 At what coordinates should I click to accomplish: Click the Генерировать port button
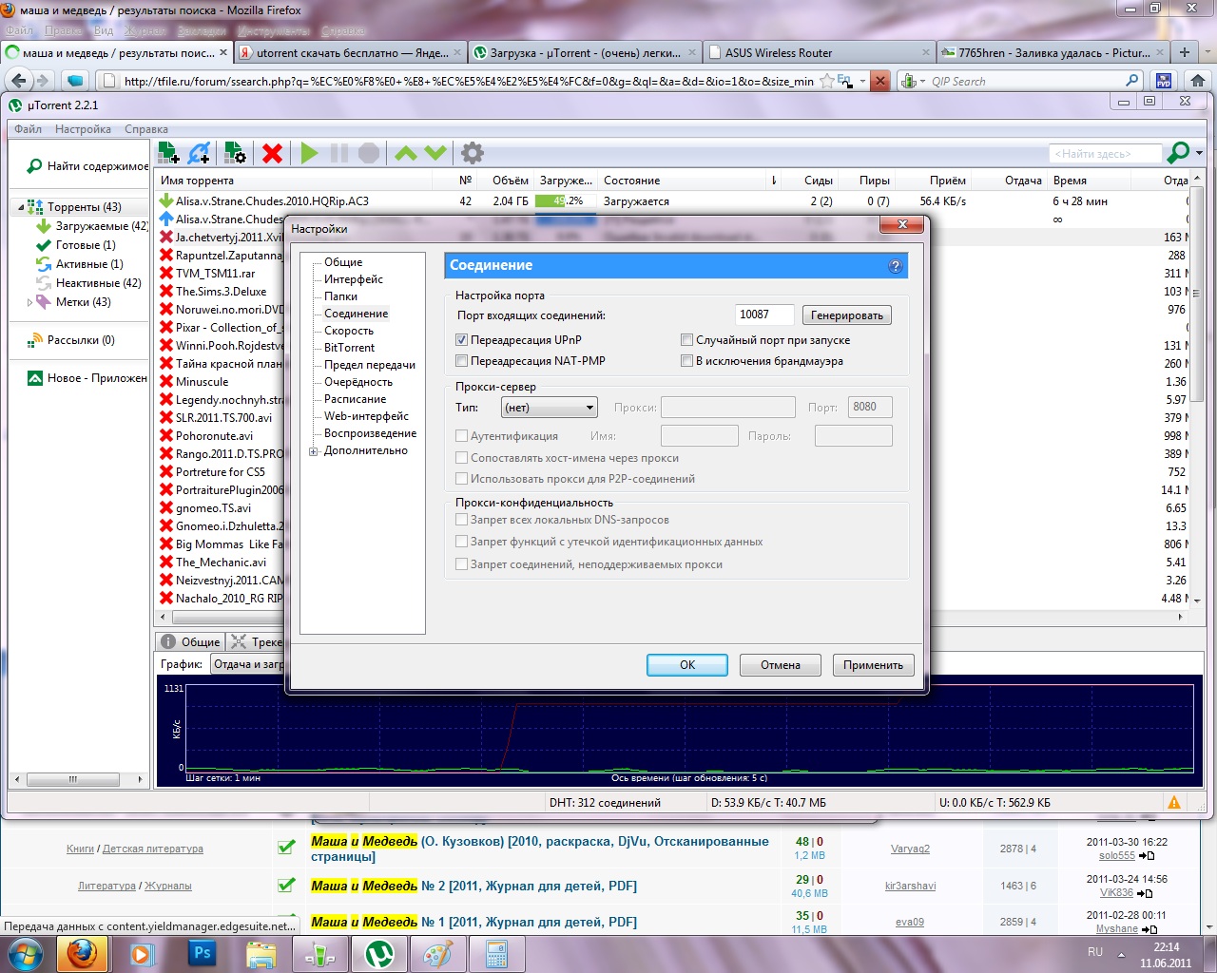tap(847, 315)
